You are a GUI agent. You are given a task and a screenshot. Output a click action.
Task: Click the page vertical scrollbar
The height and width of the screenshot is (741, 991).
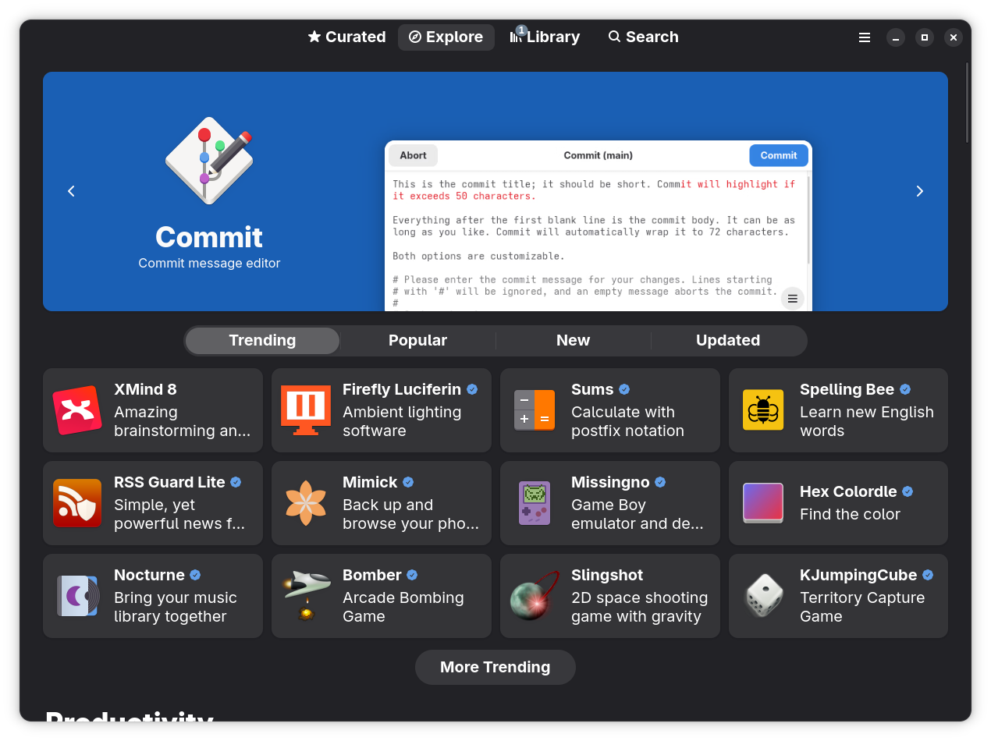click(968, 102)
